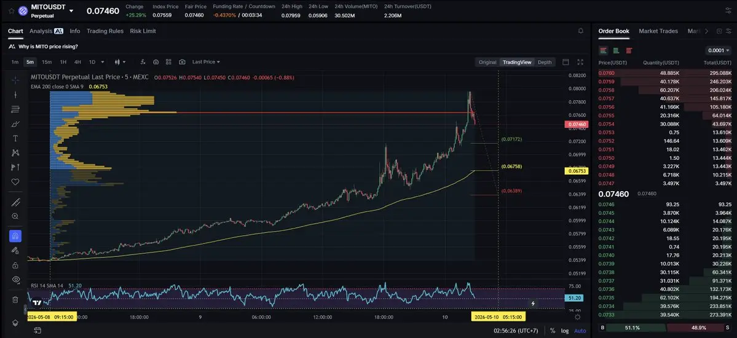Open candlestick chart type dropdown
Viewport: 737px width, 338px height.
(x=120, y=62)
